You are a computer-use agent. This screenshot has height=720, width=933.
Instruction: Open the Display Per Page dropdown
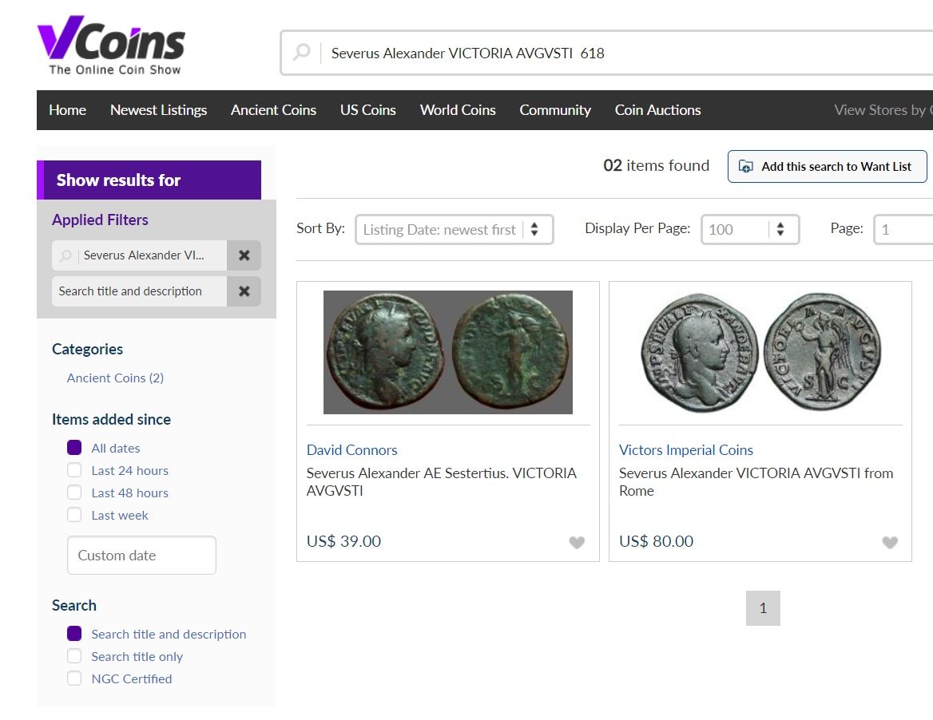click(x=750, y=230)
